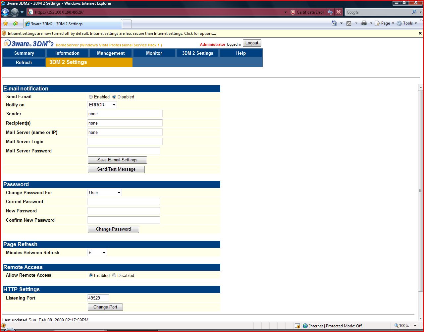Click the status bar certificate lock icon

(297, 326)
